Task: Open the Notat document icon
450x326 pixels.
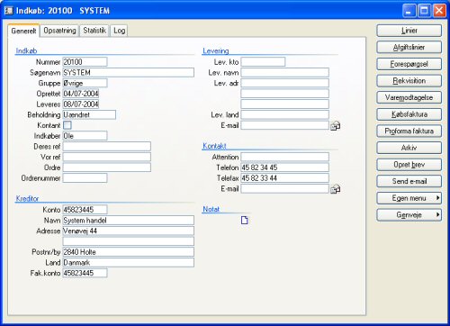Action: (245, 220)
